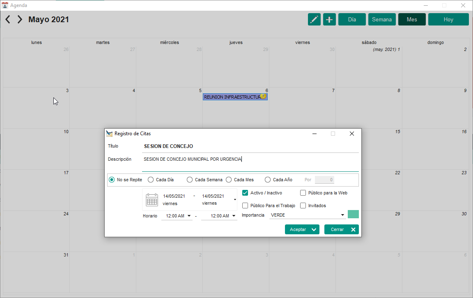Screen dimensions: 473x298
Task: Open the date range dropdown arrow
Action: tap(235, 200)
